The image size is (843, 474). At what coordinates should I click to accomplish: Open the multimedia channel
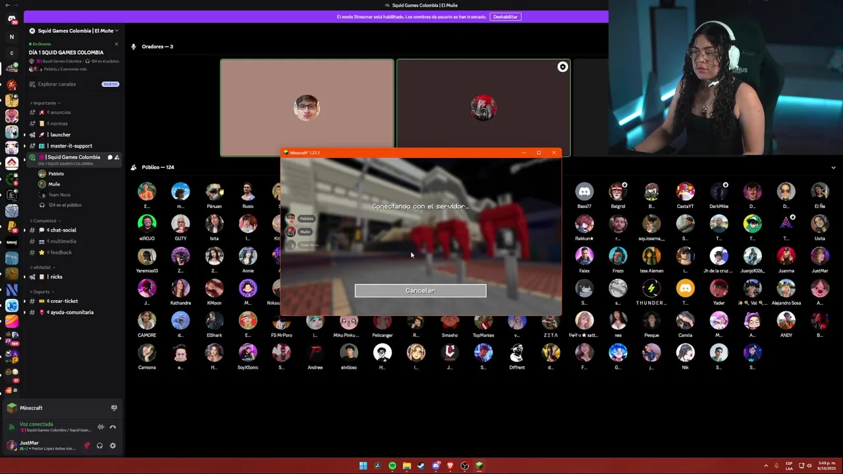[72, 242]
